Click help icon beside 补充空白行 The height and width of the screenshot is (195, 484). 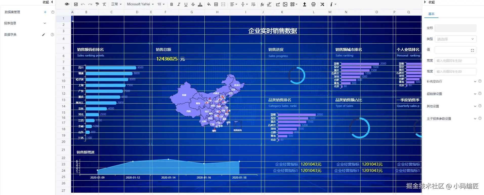(x=480, y=81)
